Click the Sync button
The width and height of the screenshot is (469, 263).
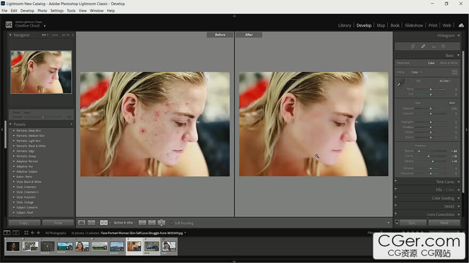(x=413, y=223)
